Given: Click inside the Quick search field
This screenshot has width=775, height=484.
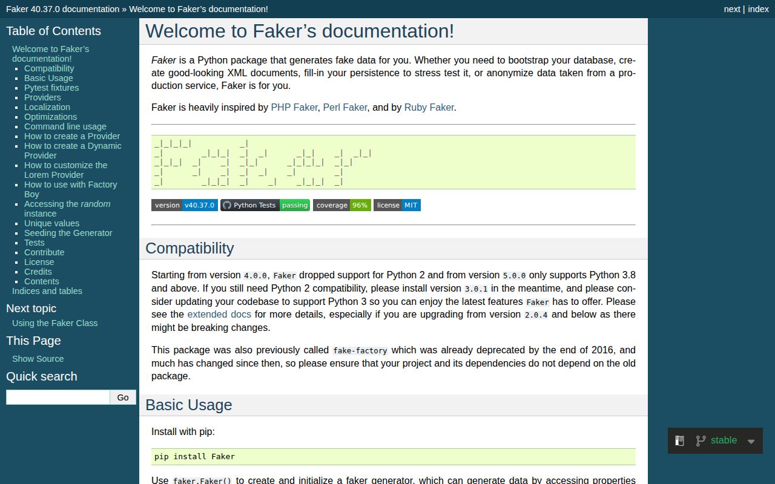Looking at the screenshot, I should click(58, 397).
